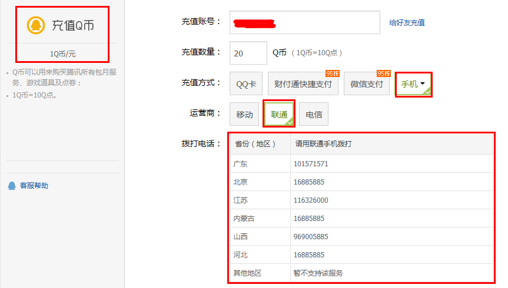
Task: Click the 充值数量 quantity field showing 20
Action: pos(248,53)
